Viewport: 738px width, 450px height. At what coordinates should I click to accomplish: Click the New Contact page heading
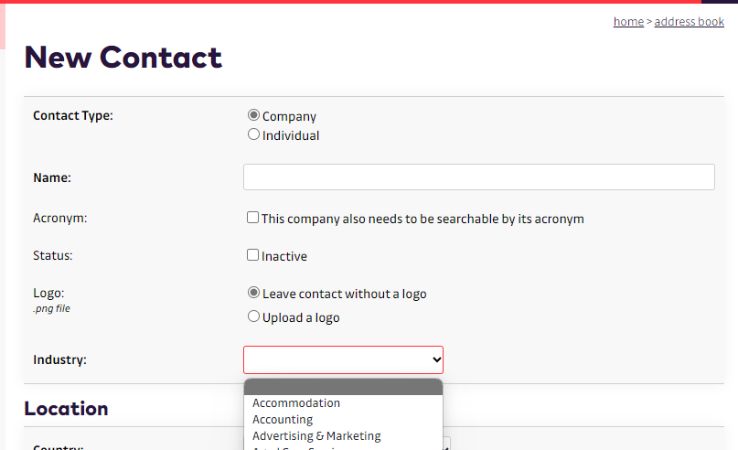tap(123, 58)
